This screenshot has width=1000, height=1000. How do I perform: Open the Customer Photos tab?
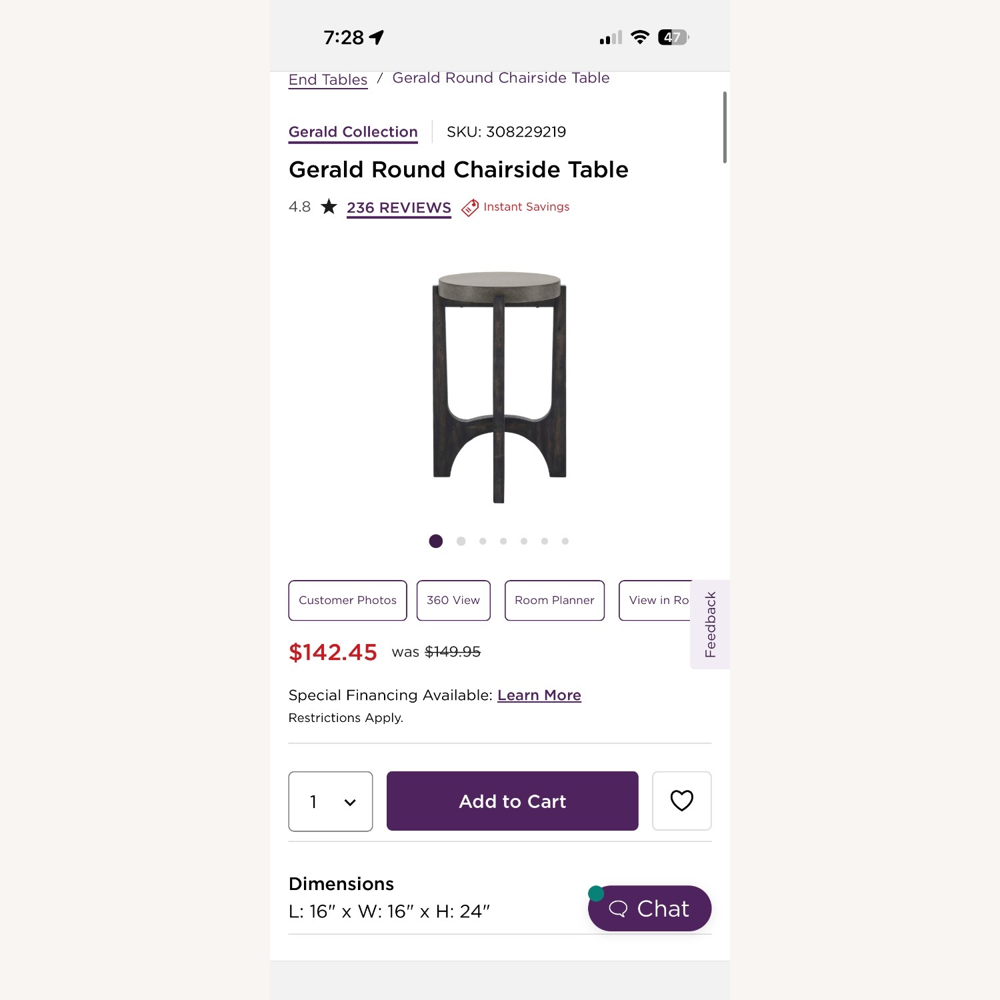click(x=347, y=600)
